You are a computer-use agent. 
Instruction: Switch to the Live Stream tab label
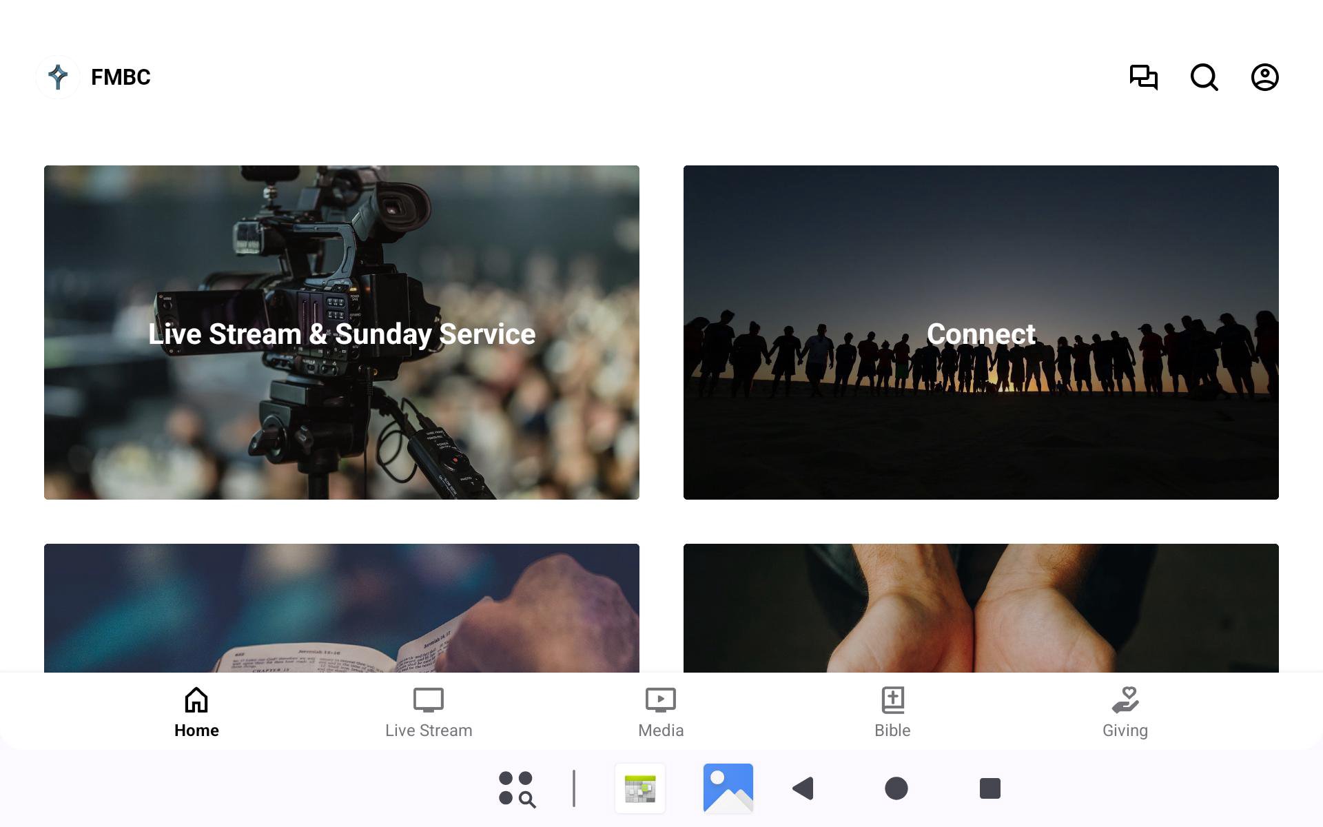pos(428,731)
